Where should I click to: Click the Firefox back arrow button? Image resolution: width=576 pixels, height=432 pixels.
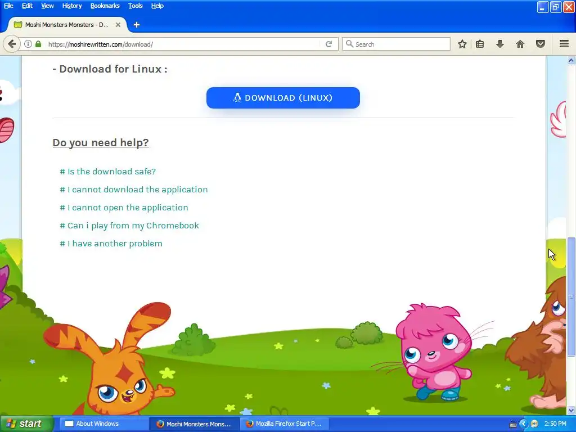pos(12,44)
